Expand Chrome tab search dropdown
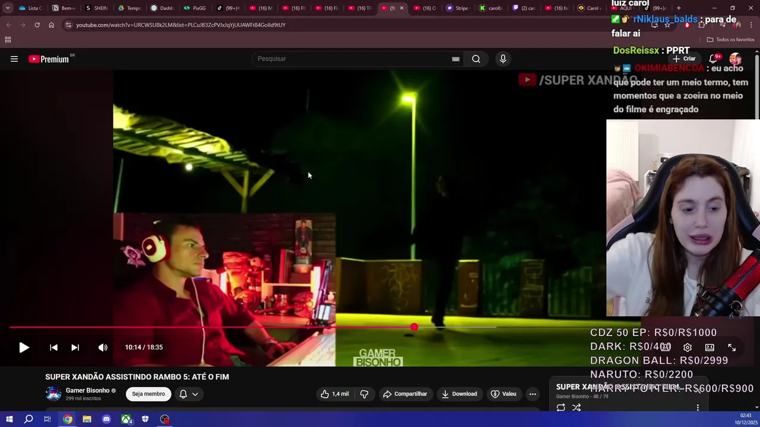The image size is (760, 427). pos(7,8)
